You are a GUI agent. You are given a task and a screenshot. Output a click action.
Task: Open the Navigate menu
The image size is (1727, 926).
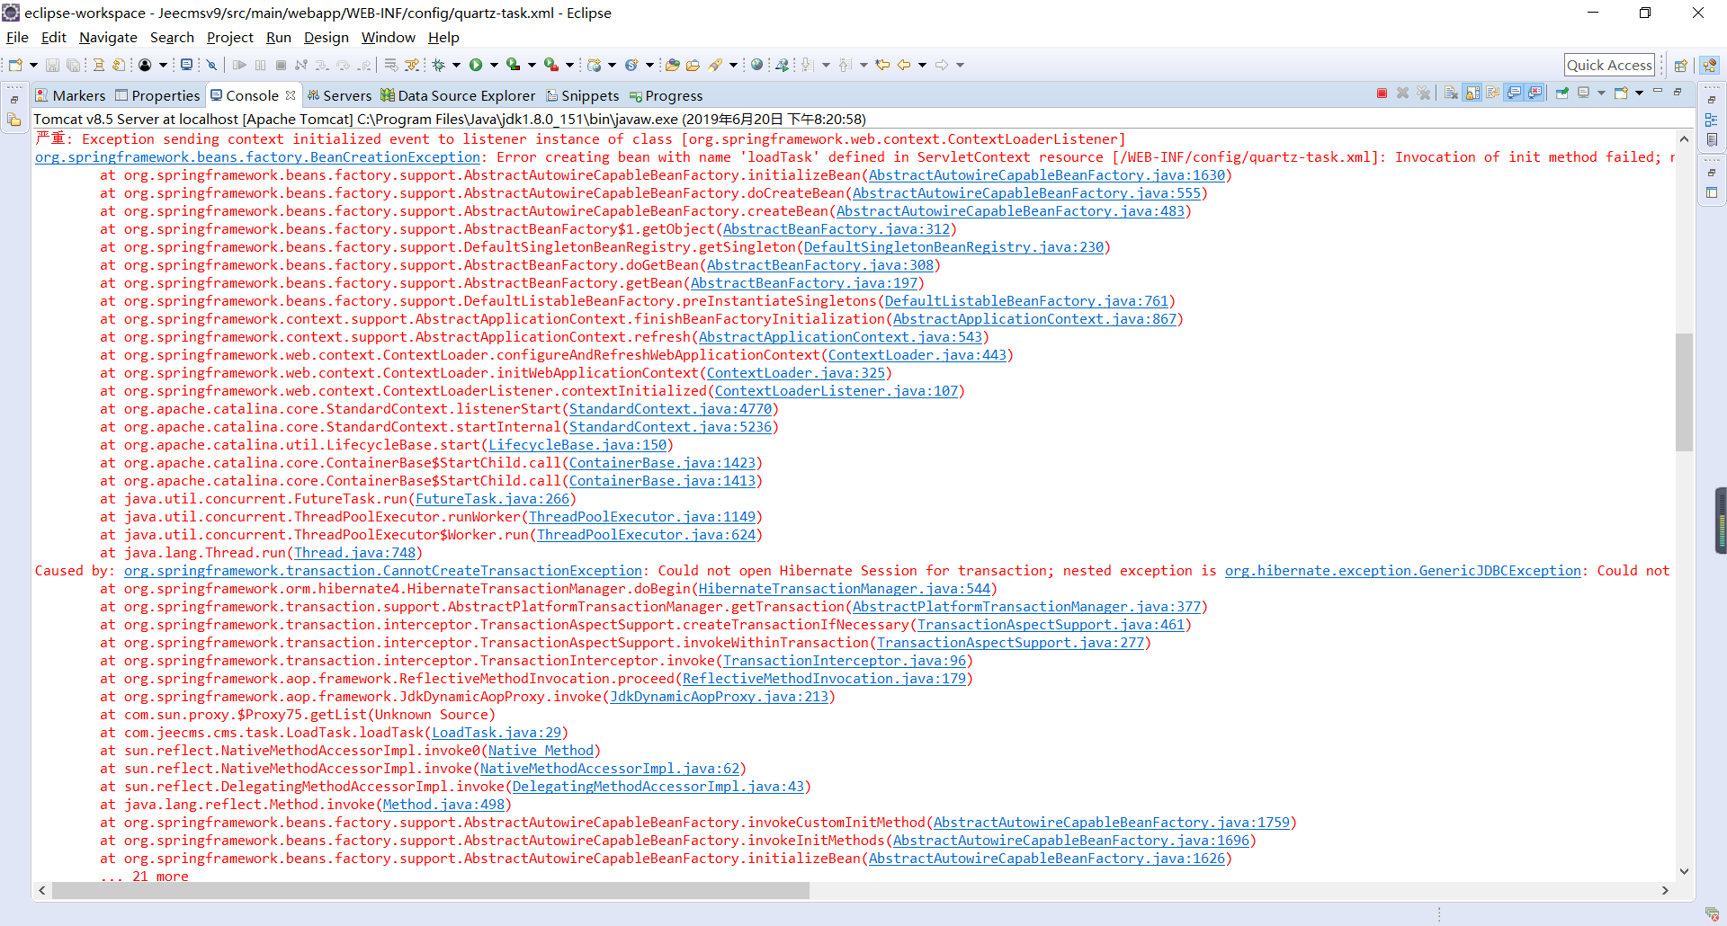108,38
